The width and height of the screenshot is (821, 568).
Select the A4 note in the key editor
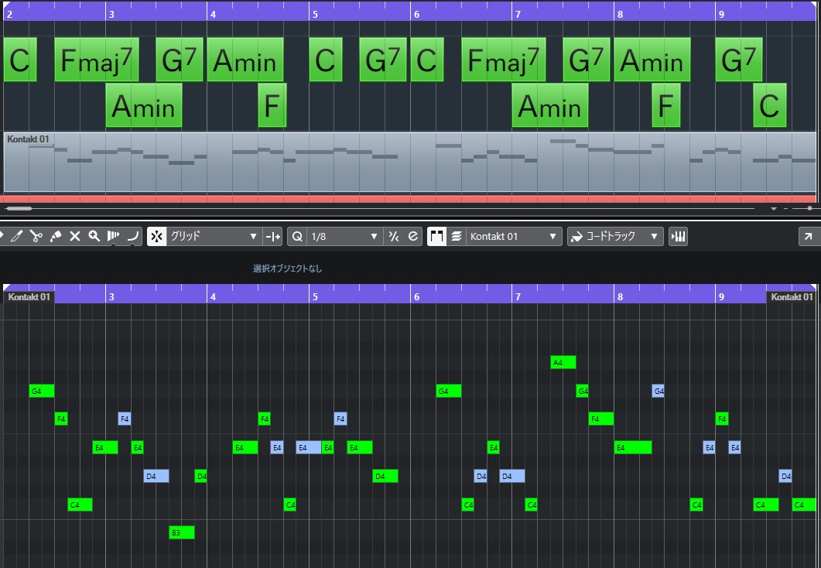coord(563,362)
